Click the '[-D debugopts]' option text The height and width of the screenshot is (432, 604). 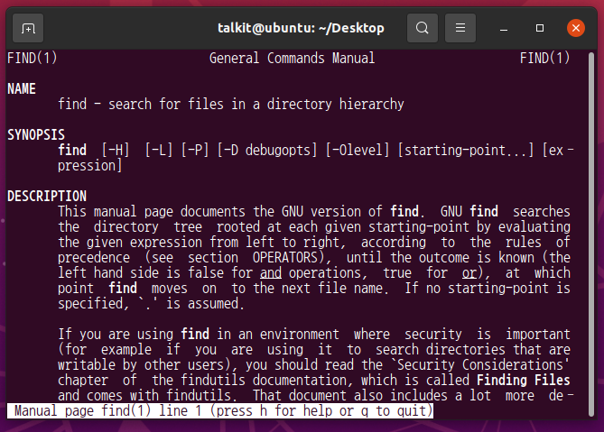pos(267,150)
